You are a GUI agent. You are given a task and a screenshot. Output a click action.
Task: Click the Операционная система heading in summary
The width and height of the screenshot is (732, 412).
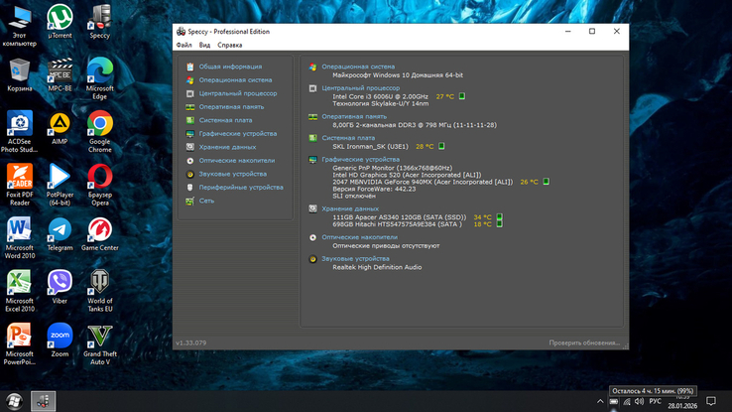tap(358, 67)
